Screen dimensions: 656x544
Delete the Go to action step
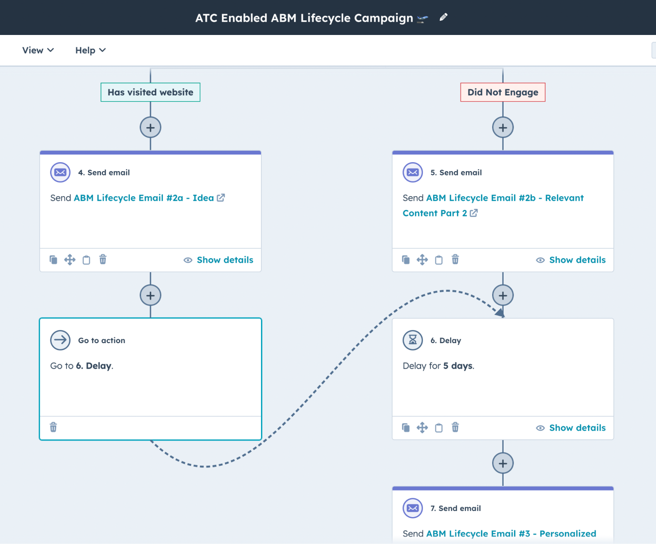pyautogui.click(x=53, y=427)
